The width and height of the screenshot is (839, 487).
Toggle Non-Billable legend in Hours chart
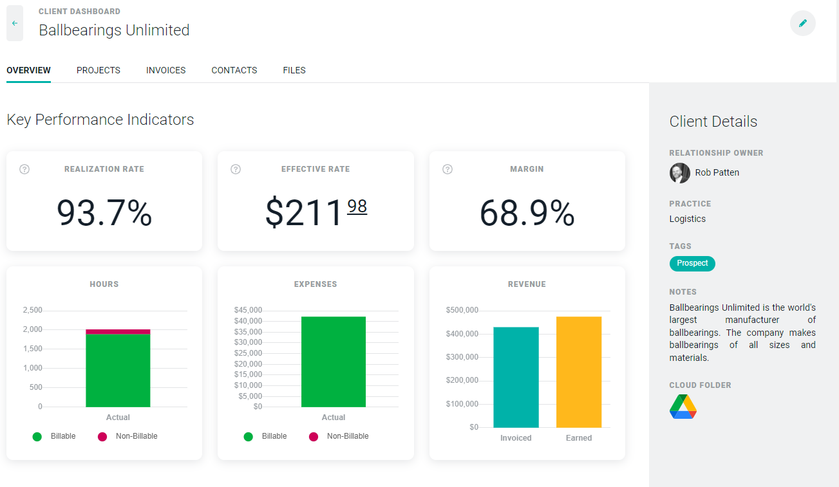[127, 436]
